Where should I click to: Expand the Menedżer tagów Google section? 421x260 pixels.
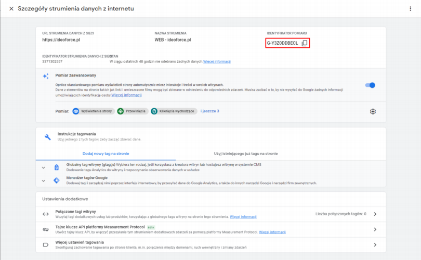point(44,180)
